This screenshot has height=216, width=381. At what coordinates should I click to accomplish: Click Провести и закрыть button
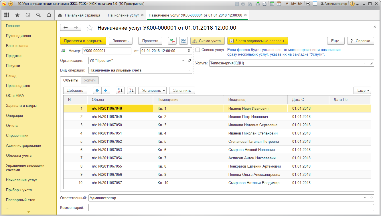click(x=83, y=41)
